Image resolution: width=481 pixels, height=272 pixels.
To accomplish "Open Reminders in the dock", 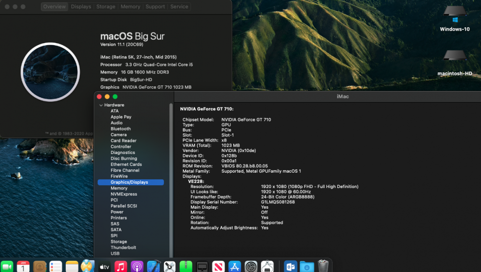I will (x=55, y=267).
